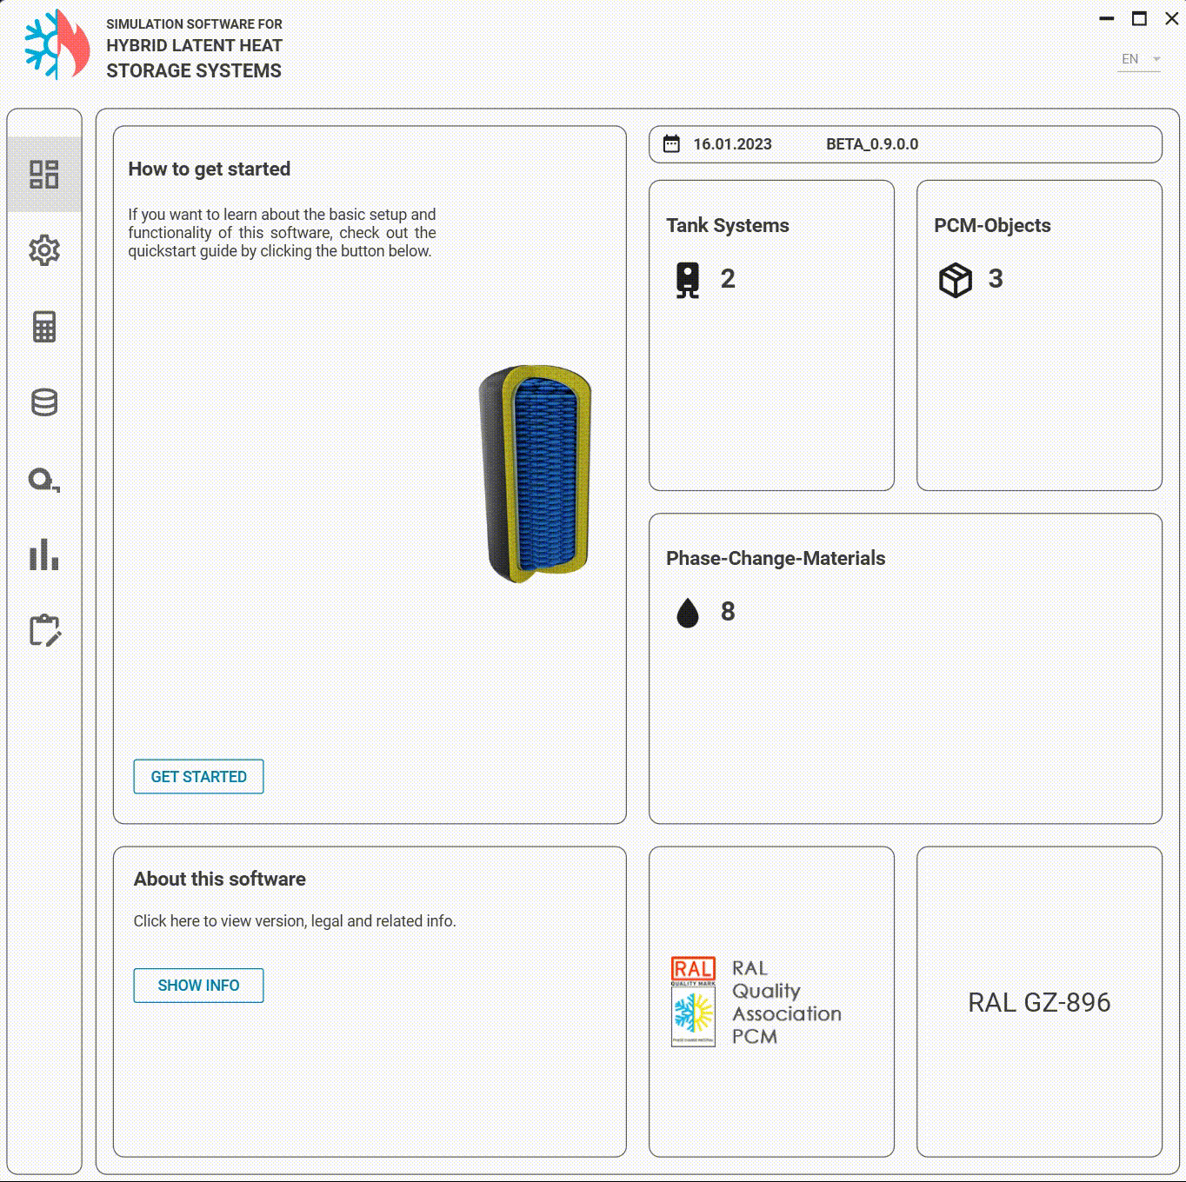The image size is (1186, 1182).
Task: Click the tank icon under Tank Systems
Action: coord(688,280)
